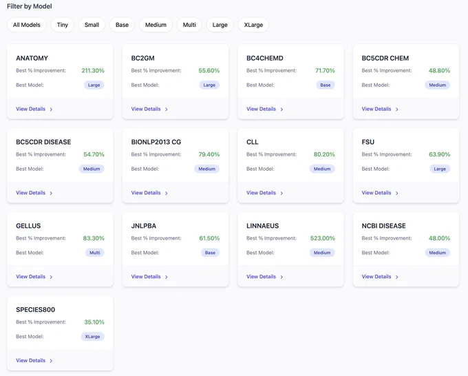Click the 80.20% improvement value
This screenshot has height=376, width=468.
tap(324, 154)
